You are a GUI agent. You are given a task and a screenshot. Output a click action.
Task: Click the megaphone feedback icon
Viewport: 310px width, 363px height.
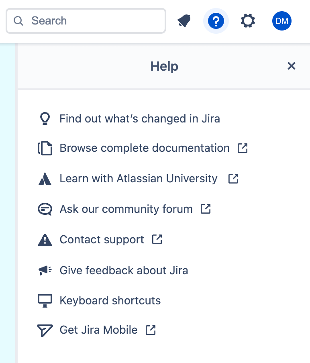[x=45, y=270]
